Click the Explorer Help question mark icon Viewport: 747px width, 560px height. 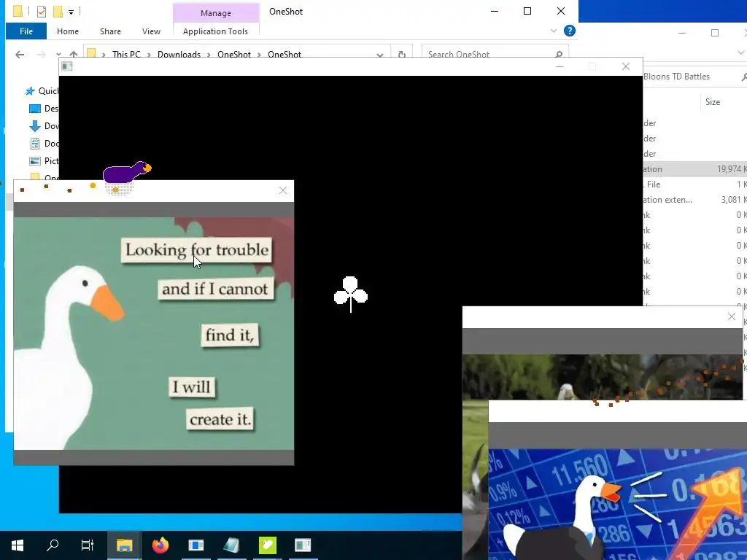[569, 31]
